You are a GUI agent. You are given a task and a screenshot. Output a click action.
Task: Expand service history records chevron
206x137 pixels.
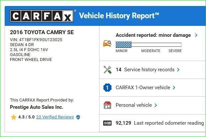(x=178, y=70)
